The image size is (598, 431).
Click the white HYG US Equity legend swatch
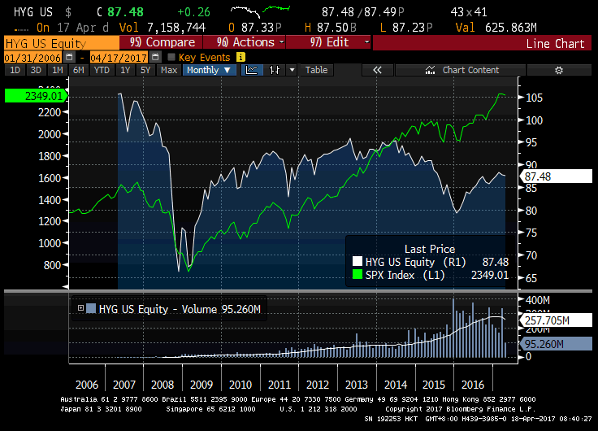[x=357, y=262]
